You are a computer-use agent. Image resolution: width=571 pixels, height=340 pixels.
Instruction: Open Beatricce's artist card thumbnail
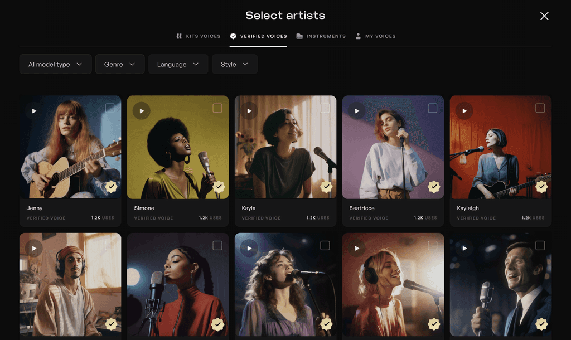pyautogui.click(x=393, y=147)
